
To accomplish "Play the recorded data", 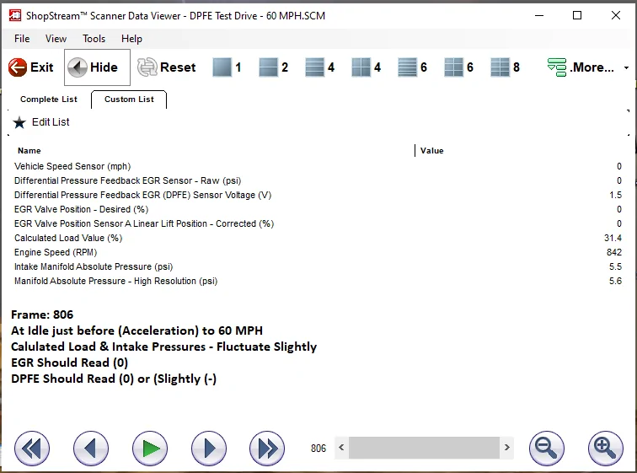I will point(149,449).
